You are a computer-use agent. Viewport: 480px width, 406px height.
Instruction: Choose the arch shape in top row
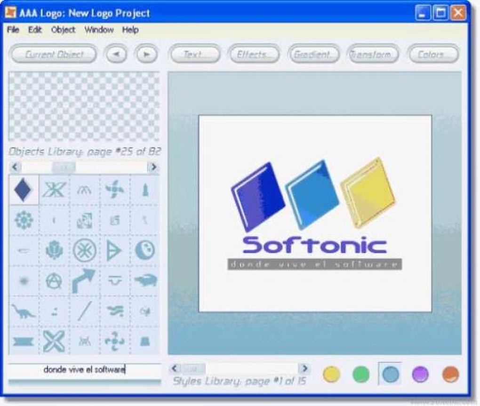[x=84, y=191]
